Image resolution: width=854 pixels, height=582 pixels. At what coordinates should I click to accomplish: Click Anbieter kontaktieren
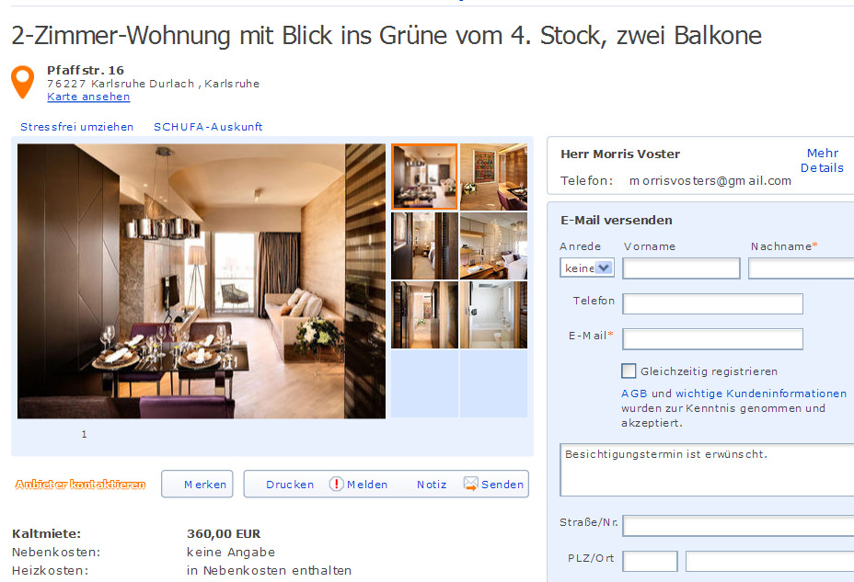click(81, 485)
